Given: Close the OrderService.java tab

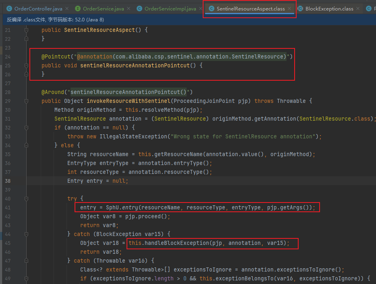Looking at the screenshot, I should click(129, 8).
